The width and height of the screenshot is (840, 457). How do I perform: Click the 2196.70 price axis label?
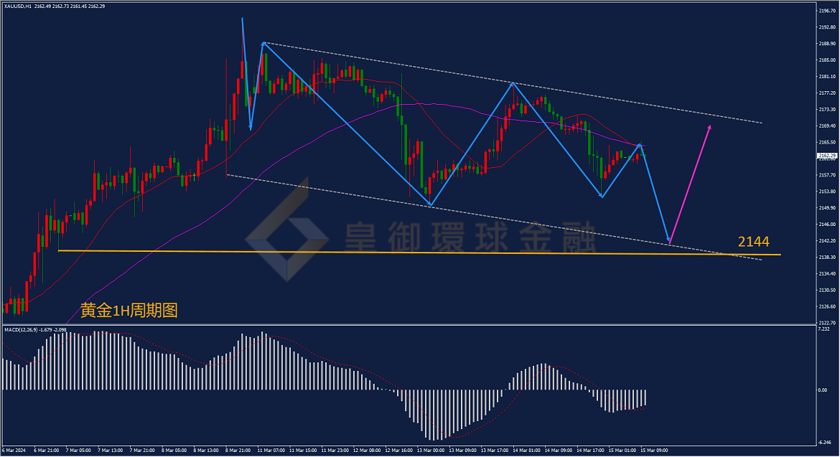[x=827, y=11]
